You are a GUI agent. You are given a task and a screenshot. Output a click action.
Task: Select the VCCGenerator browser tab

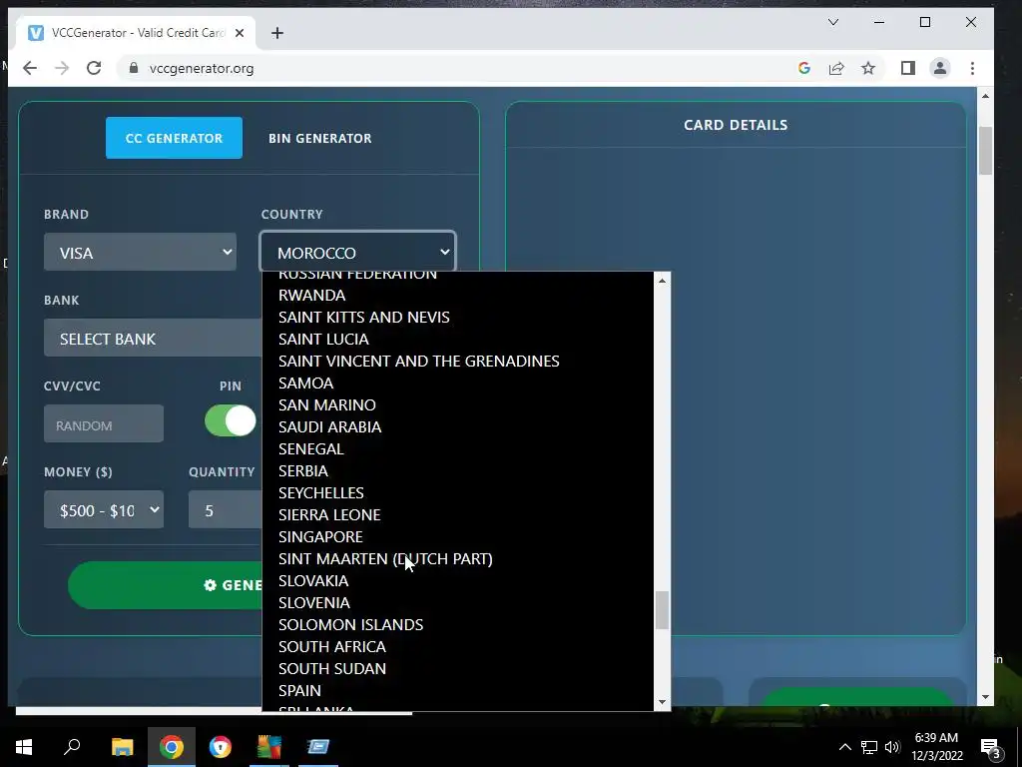pos(134,33)
